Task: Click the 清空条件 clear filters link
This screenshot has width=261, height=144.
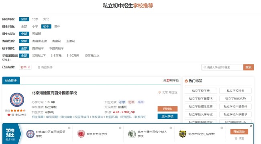Action: [x=45, y=67]
